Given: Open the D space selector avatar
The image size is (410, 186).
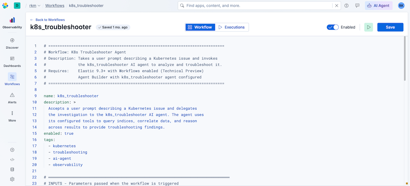Looking at the screenshot, I should [17, 6].
